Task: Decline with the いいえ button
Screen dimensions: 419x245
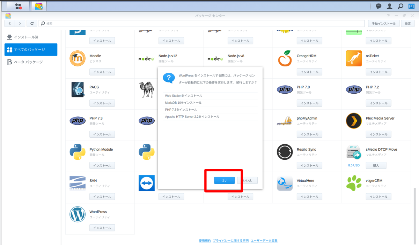Action: pyautogui.click(x=247, y=180)
